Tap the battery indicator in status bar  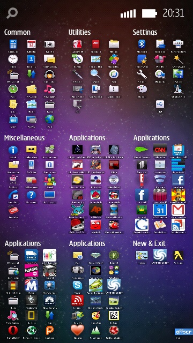click(150, 13)
